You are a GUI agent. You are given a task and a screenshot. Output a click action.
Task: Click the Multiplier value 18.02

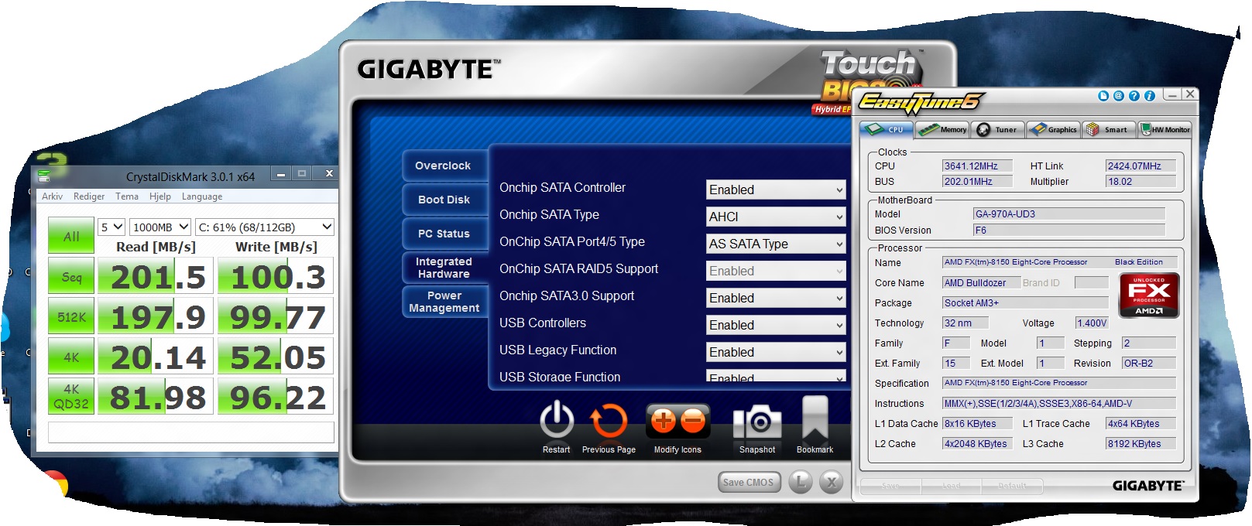[x=1141, y=182]
